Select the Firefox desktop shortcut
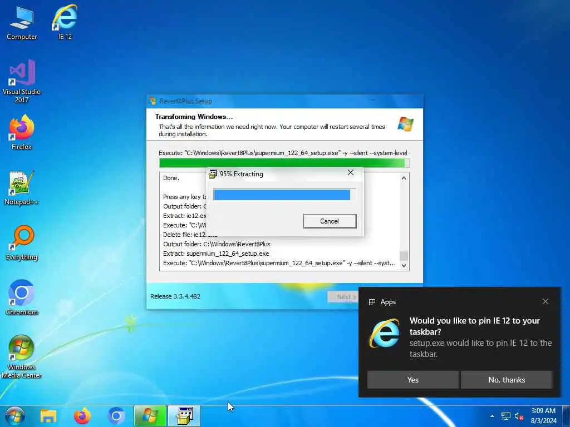570x427 pixels. click(x=22, y=132)
